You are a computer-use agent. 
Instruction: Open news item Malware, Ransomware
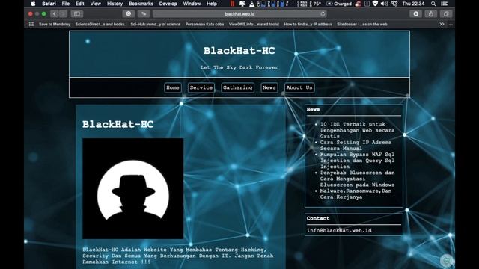[356, 194]
